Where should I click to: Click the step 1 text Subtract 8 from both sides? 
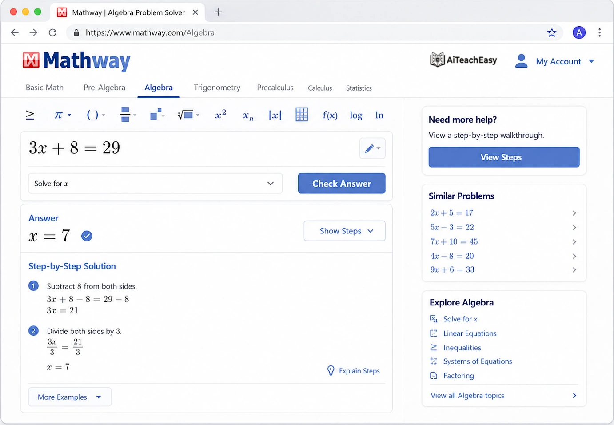tap(92, 286)
